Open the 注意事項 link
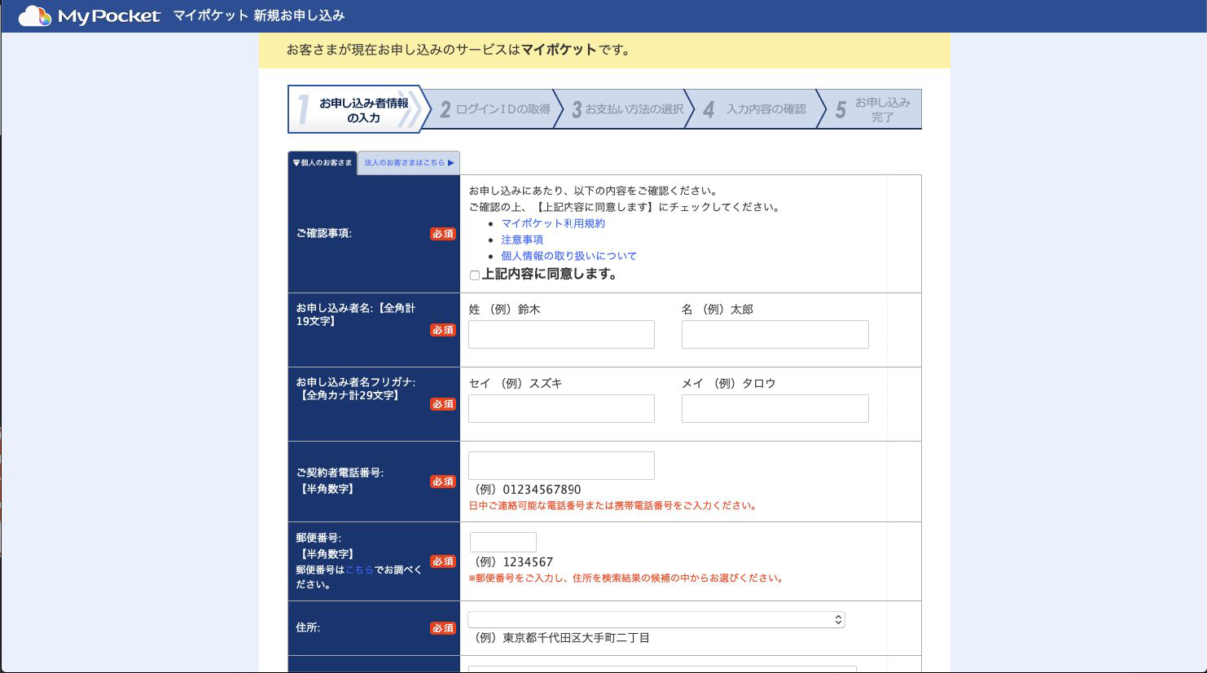1207x673 pixels. tap(522, 240)
